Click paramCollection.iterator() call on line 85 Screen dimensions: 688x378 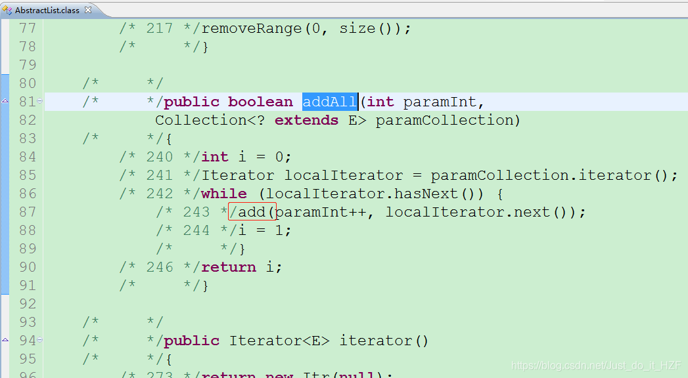pyautogui.click(x=549, y=175)
